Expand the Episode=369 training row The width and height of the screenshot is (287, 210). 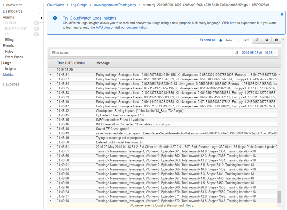tap(50, 187)
